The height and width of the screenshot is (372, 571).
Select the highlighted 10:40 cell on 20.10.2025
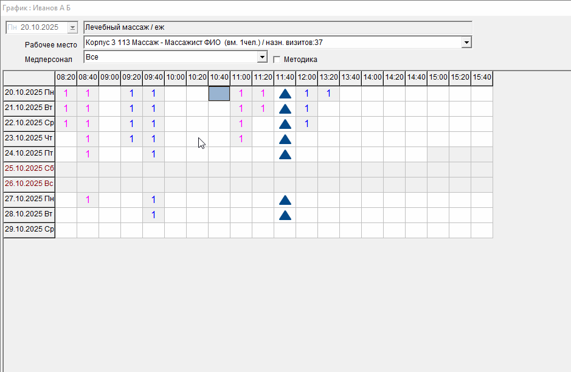point(219,94)
